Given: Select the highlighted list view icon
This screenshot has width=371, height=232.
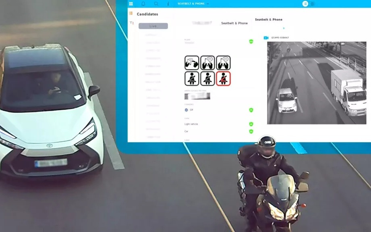Looking at the screenshot, I should pyautogui.click(x=305, y=4).
